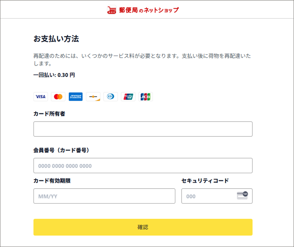Screen dimensions: 294x247
Task: Click the card number input field
Action: (x=143, y=166)
